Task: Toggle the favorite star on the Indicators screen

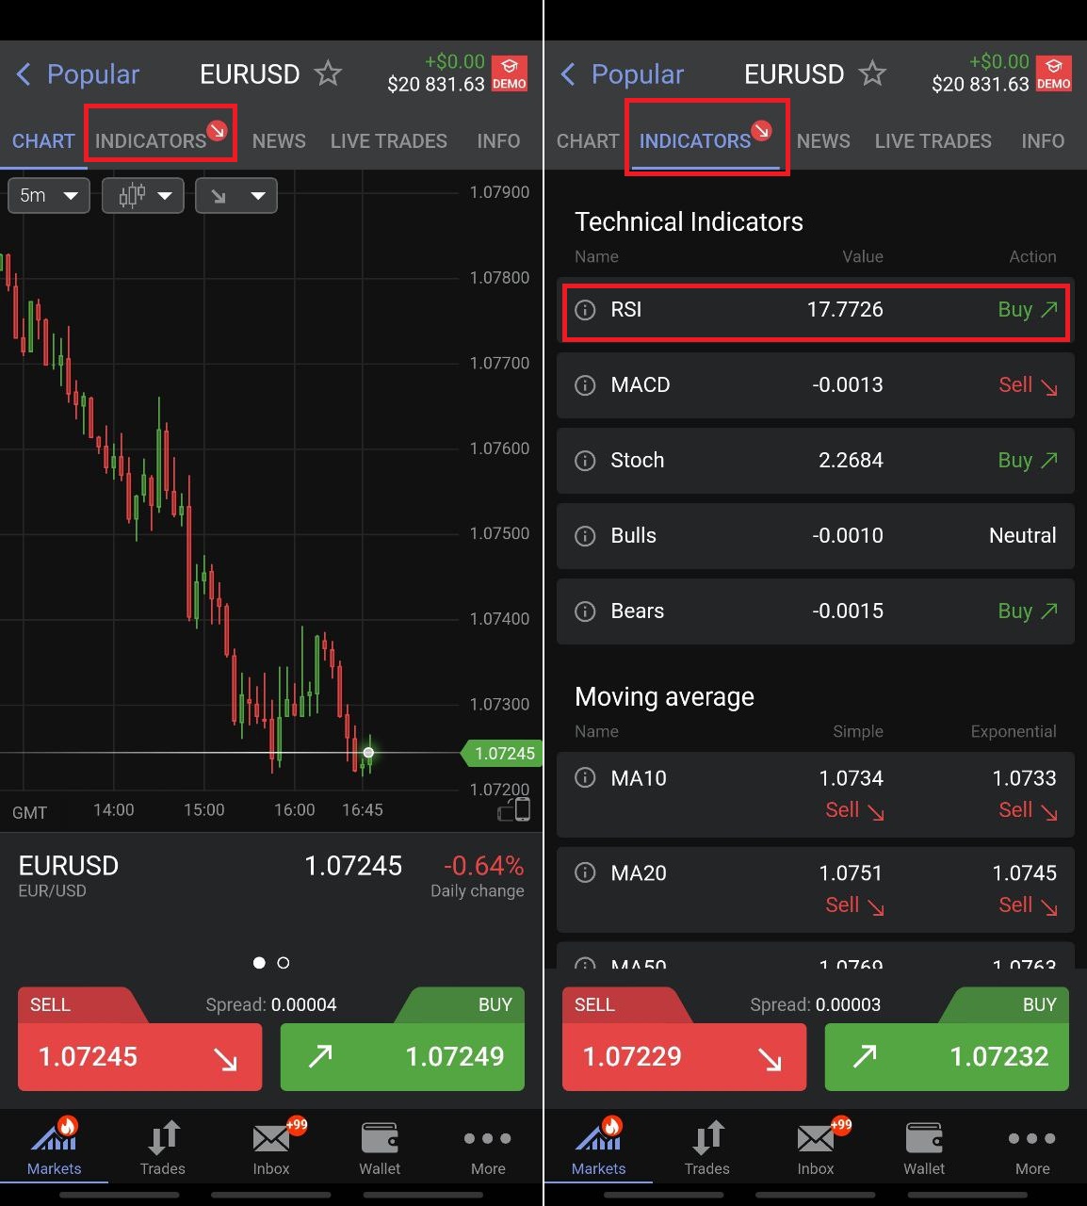Action: [x=873, y=73]
